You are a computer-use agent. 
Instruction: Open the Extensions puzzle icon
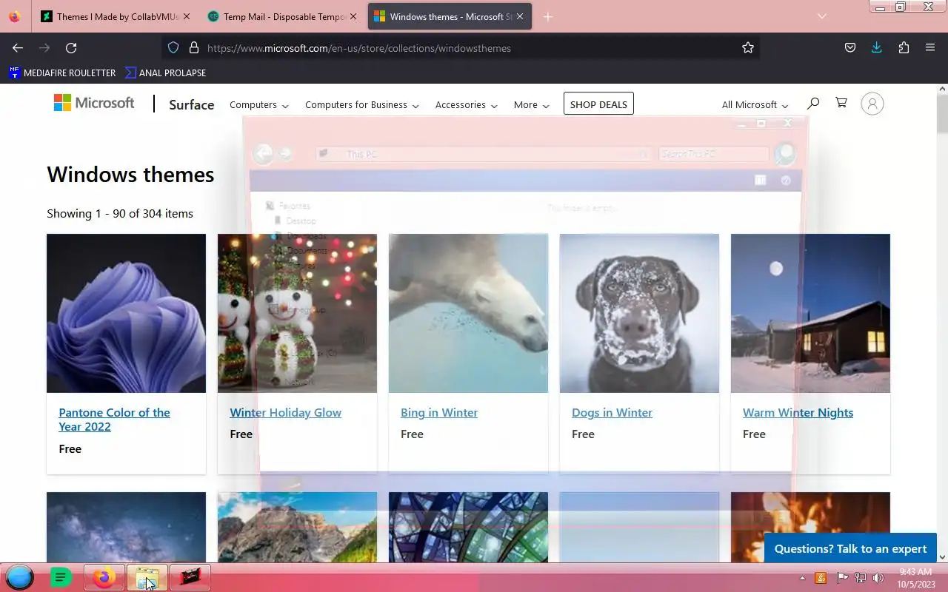(x=904, y=48)
